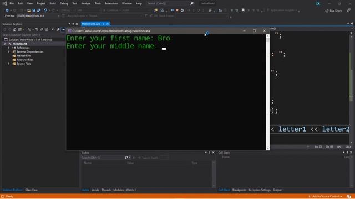Collapse the HelloWorld project node

coord(5,44)
